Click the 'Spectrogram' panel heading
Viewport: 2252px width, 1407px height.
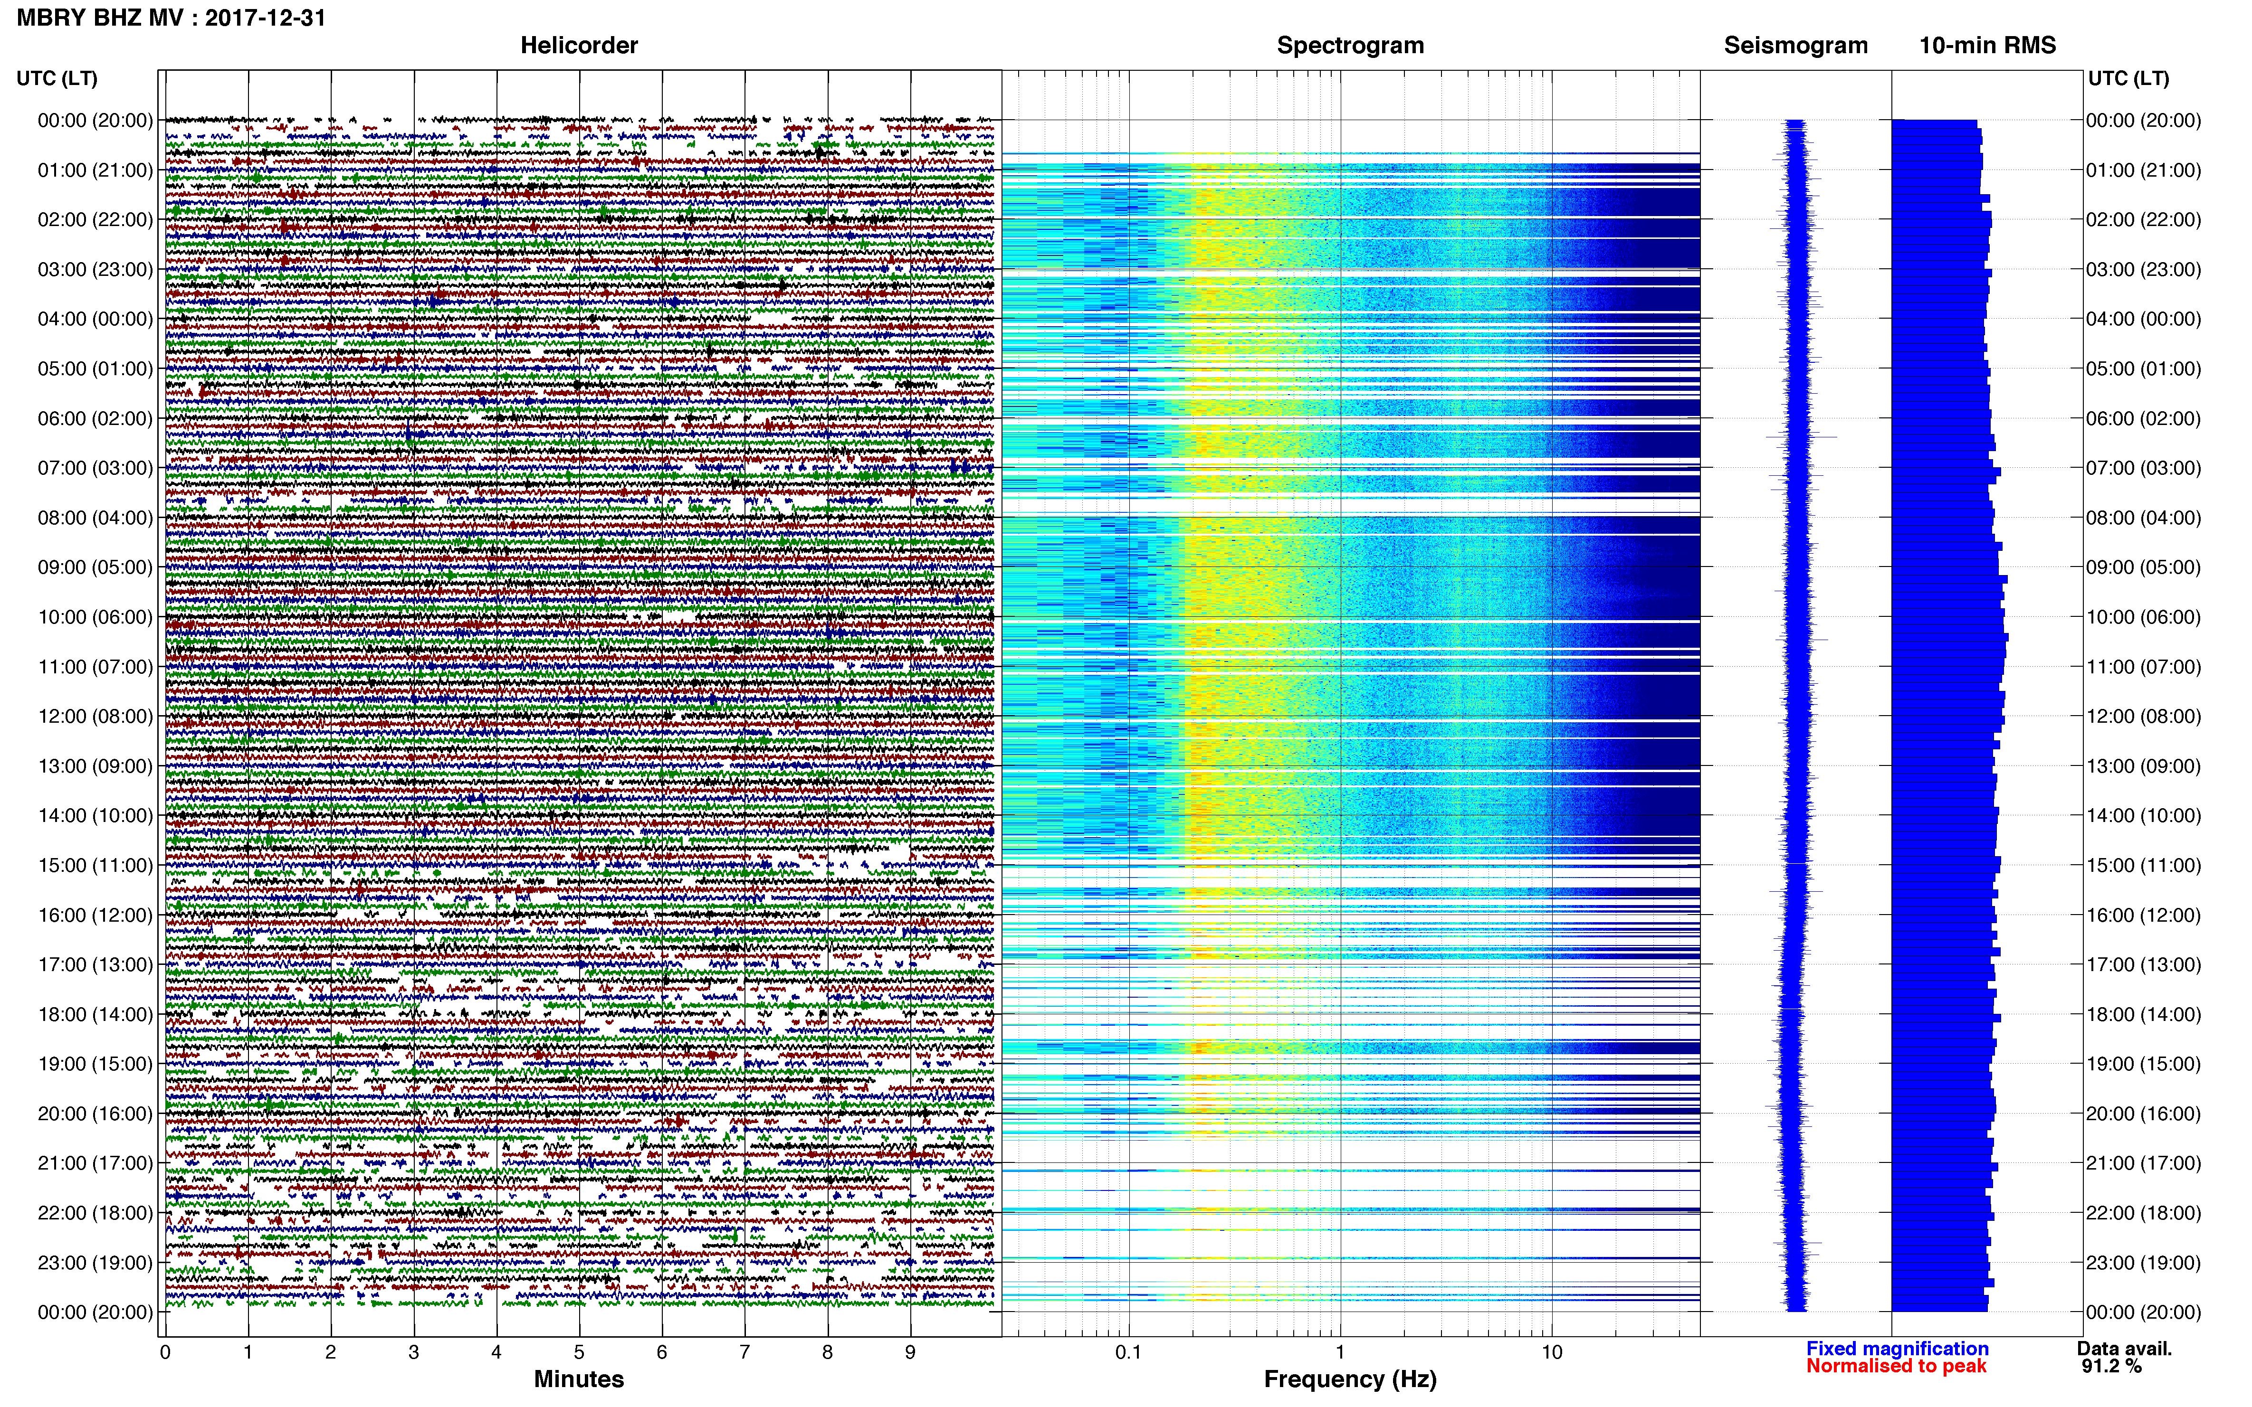point(1350,46)
